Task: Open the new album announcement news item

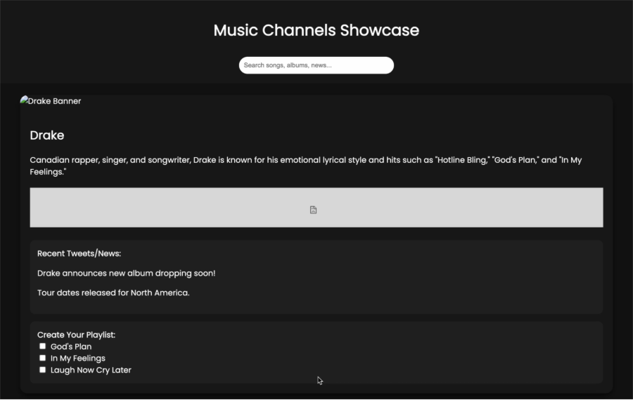Action: click(126, 273)
